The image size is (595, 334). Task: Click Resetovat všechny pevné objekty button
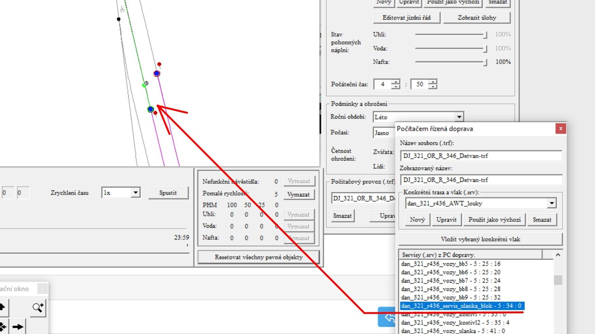tap(258, 257)
